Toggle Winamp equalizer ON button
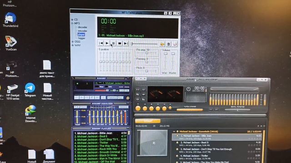The height and width of the screenshot is (163, 291). tap(76, 107)
